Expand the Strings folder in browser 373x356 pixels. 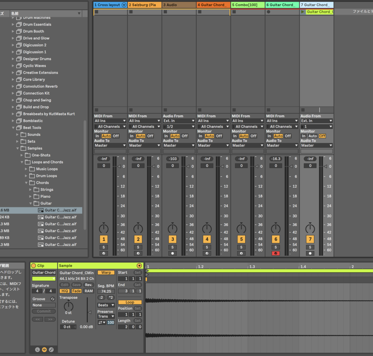pos(31,190)
